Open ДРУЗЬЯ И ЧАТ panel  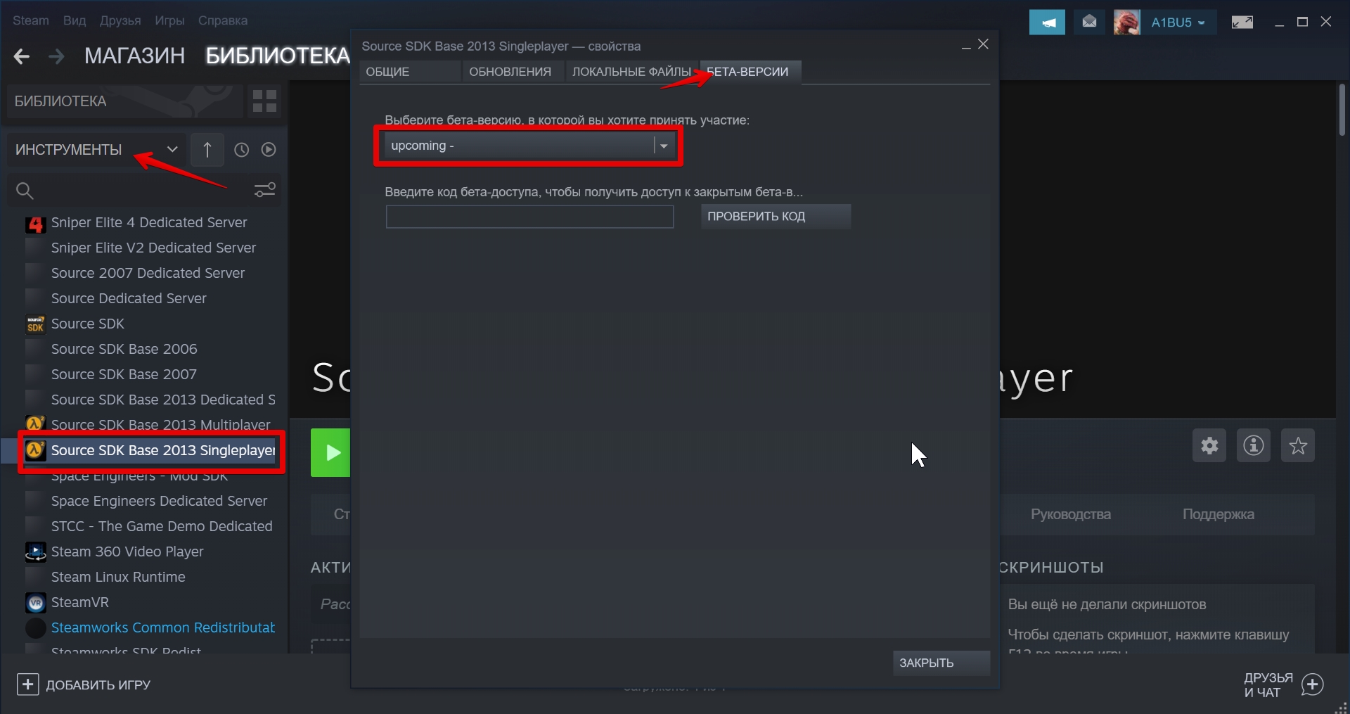click(1268, 685)
